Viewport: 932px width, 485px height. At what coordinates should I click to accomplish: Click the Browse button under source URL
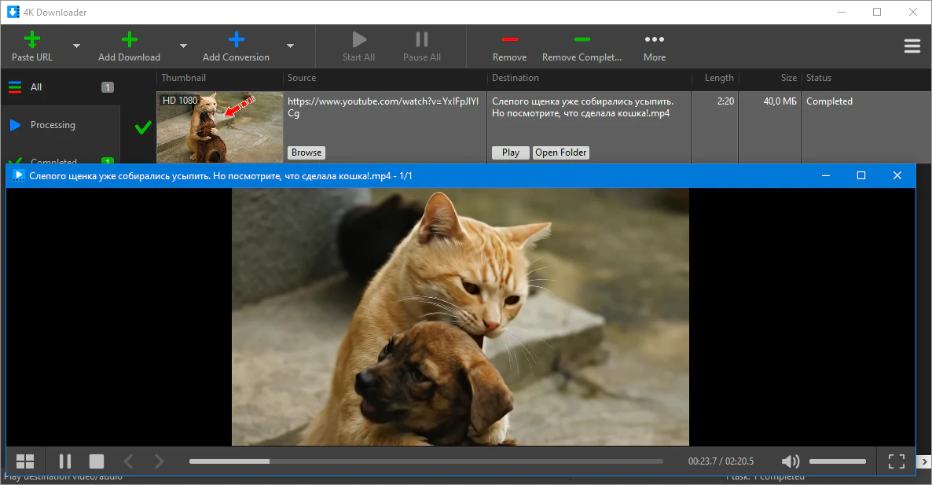click(x=306, y=152)
